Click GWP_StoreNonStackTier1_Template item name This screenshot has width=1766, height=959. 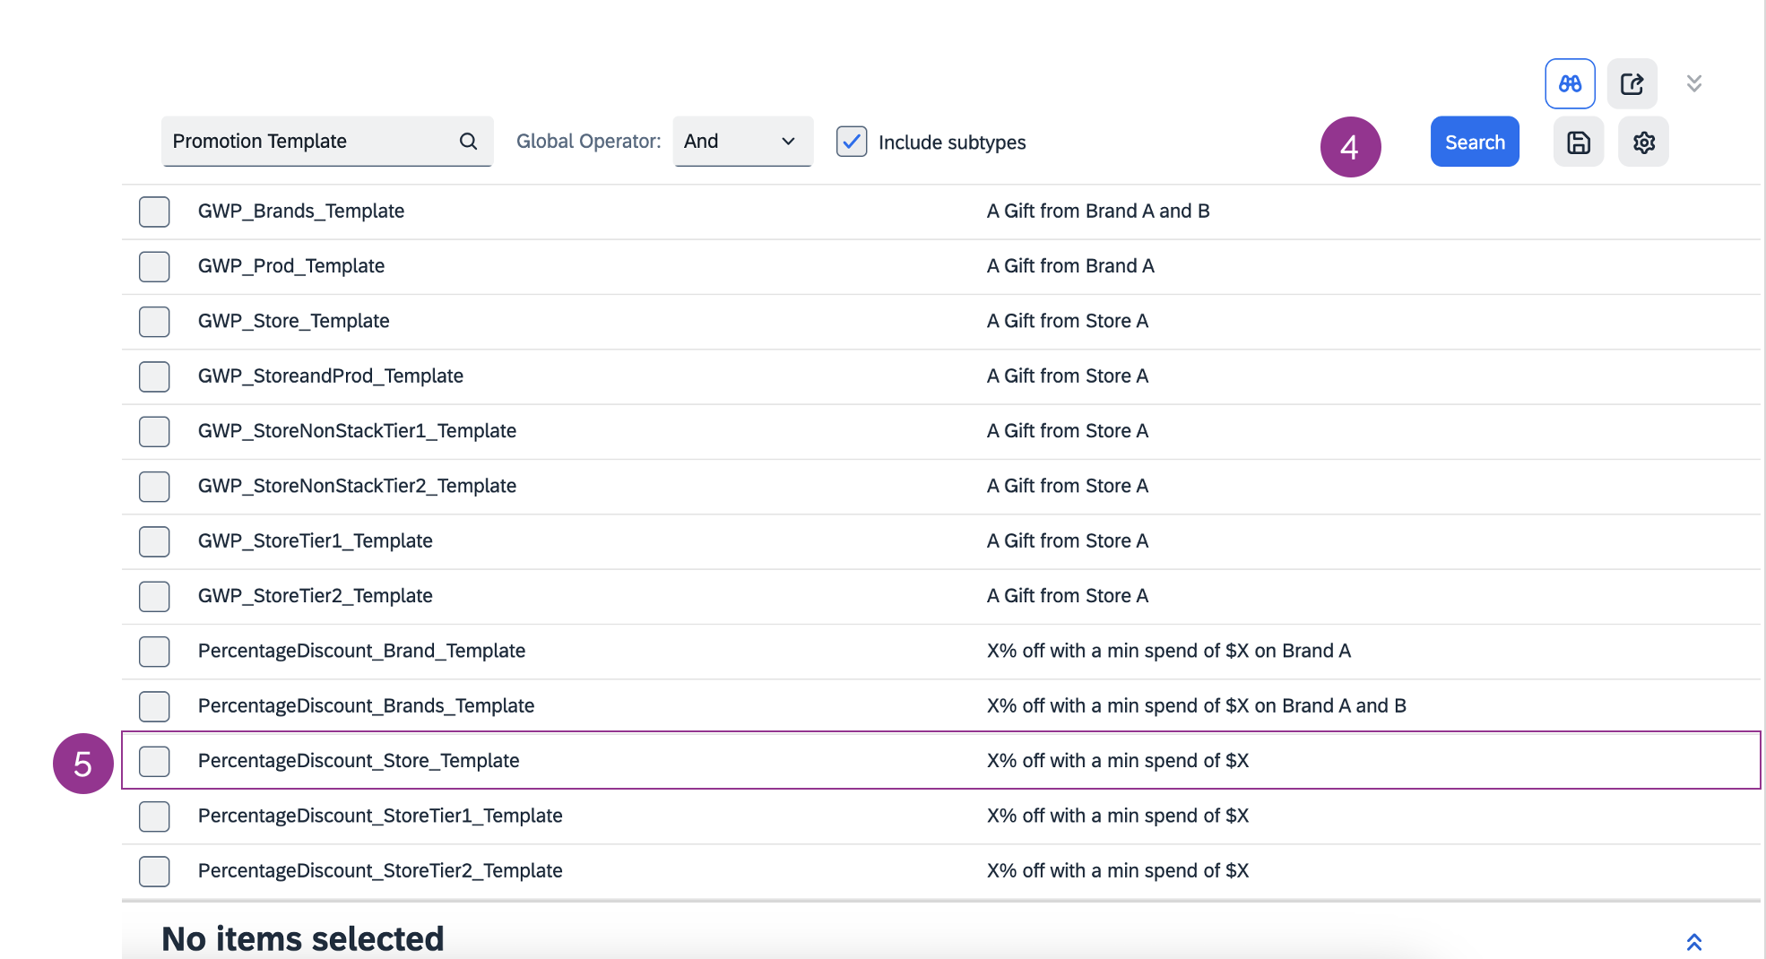point(357,431)
